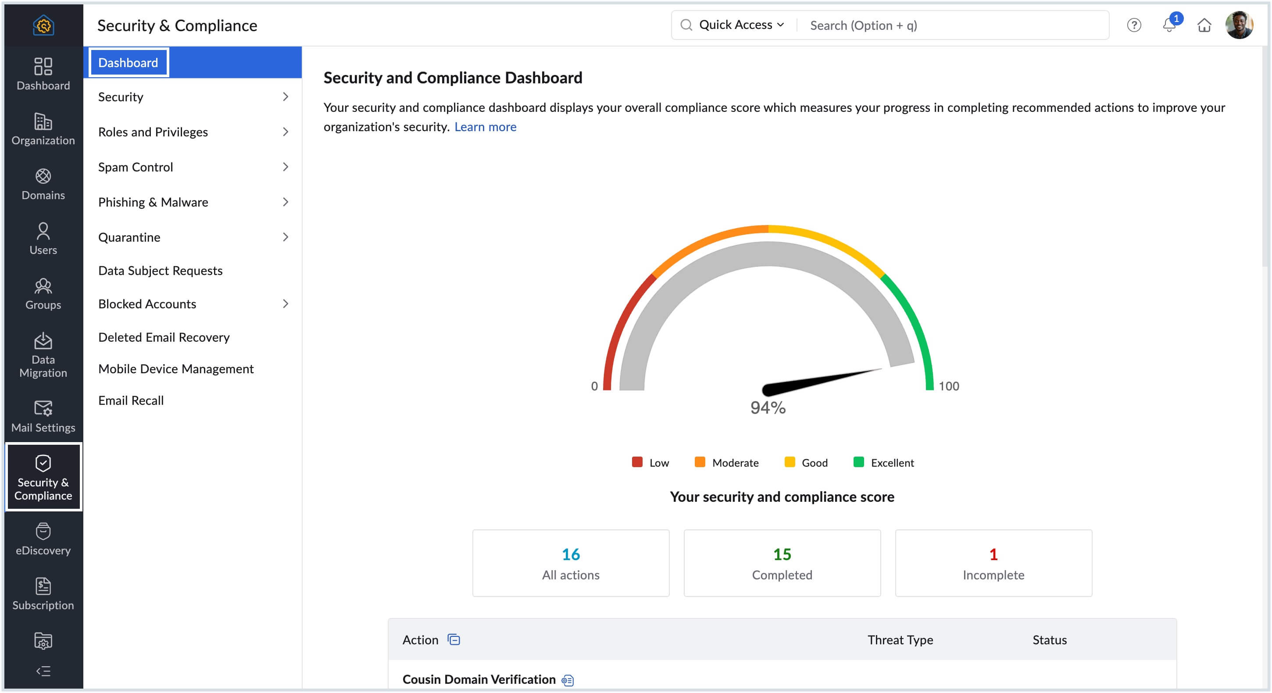Go to home via house icon
Screen dimensions: 1272x693
click(1204, 25)
